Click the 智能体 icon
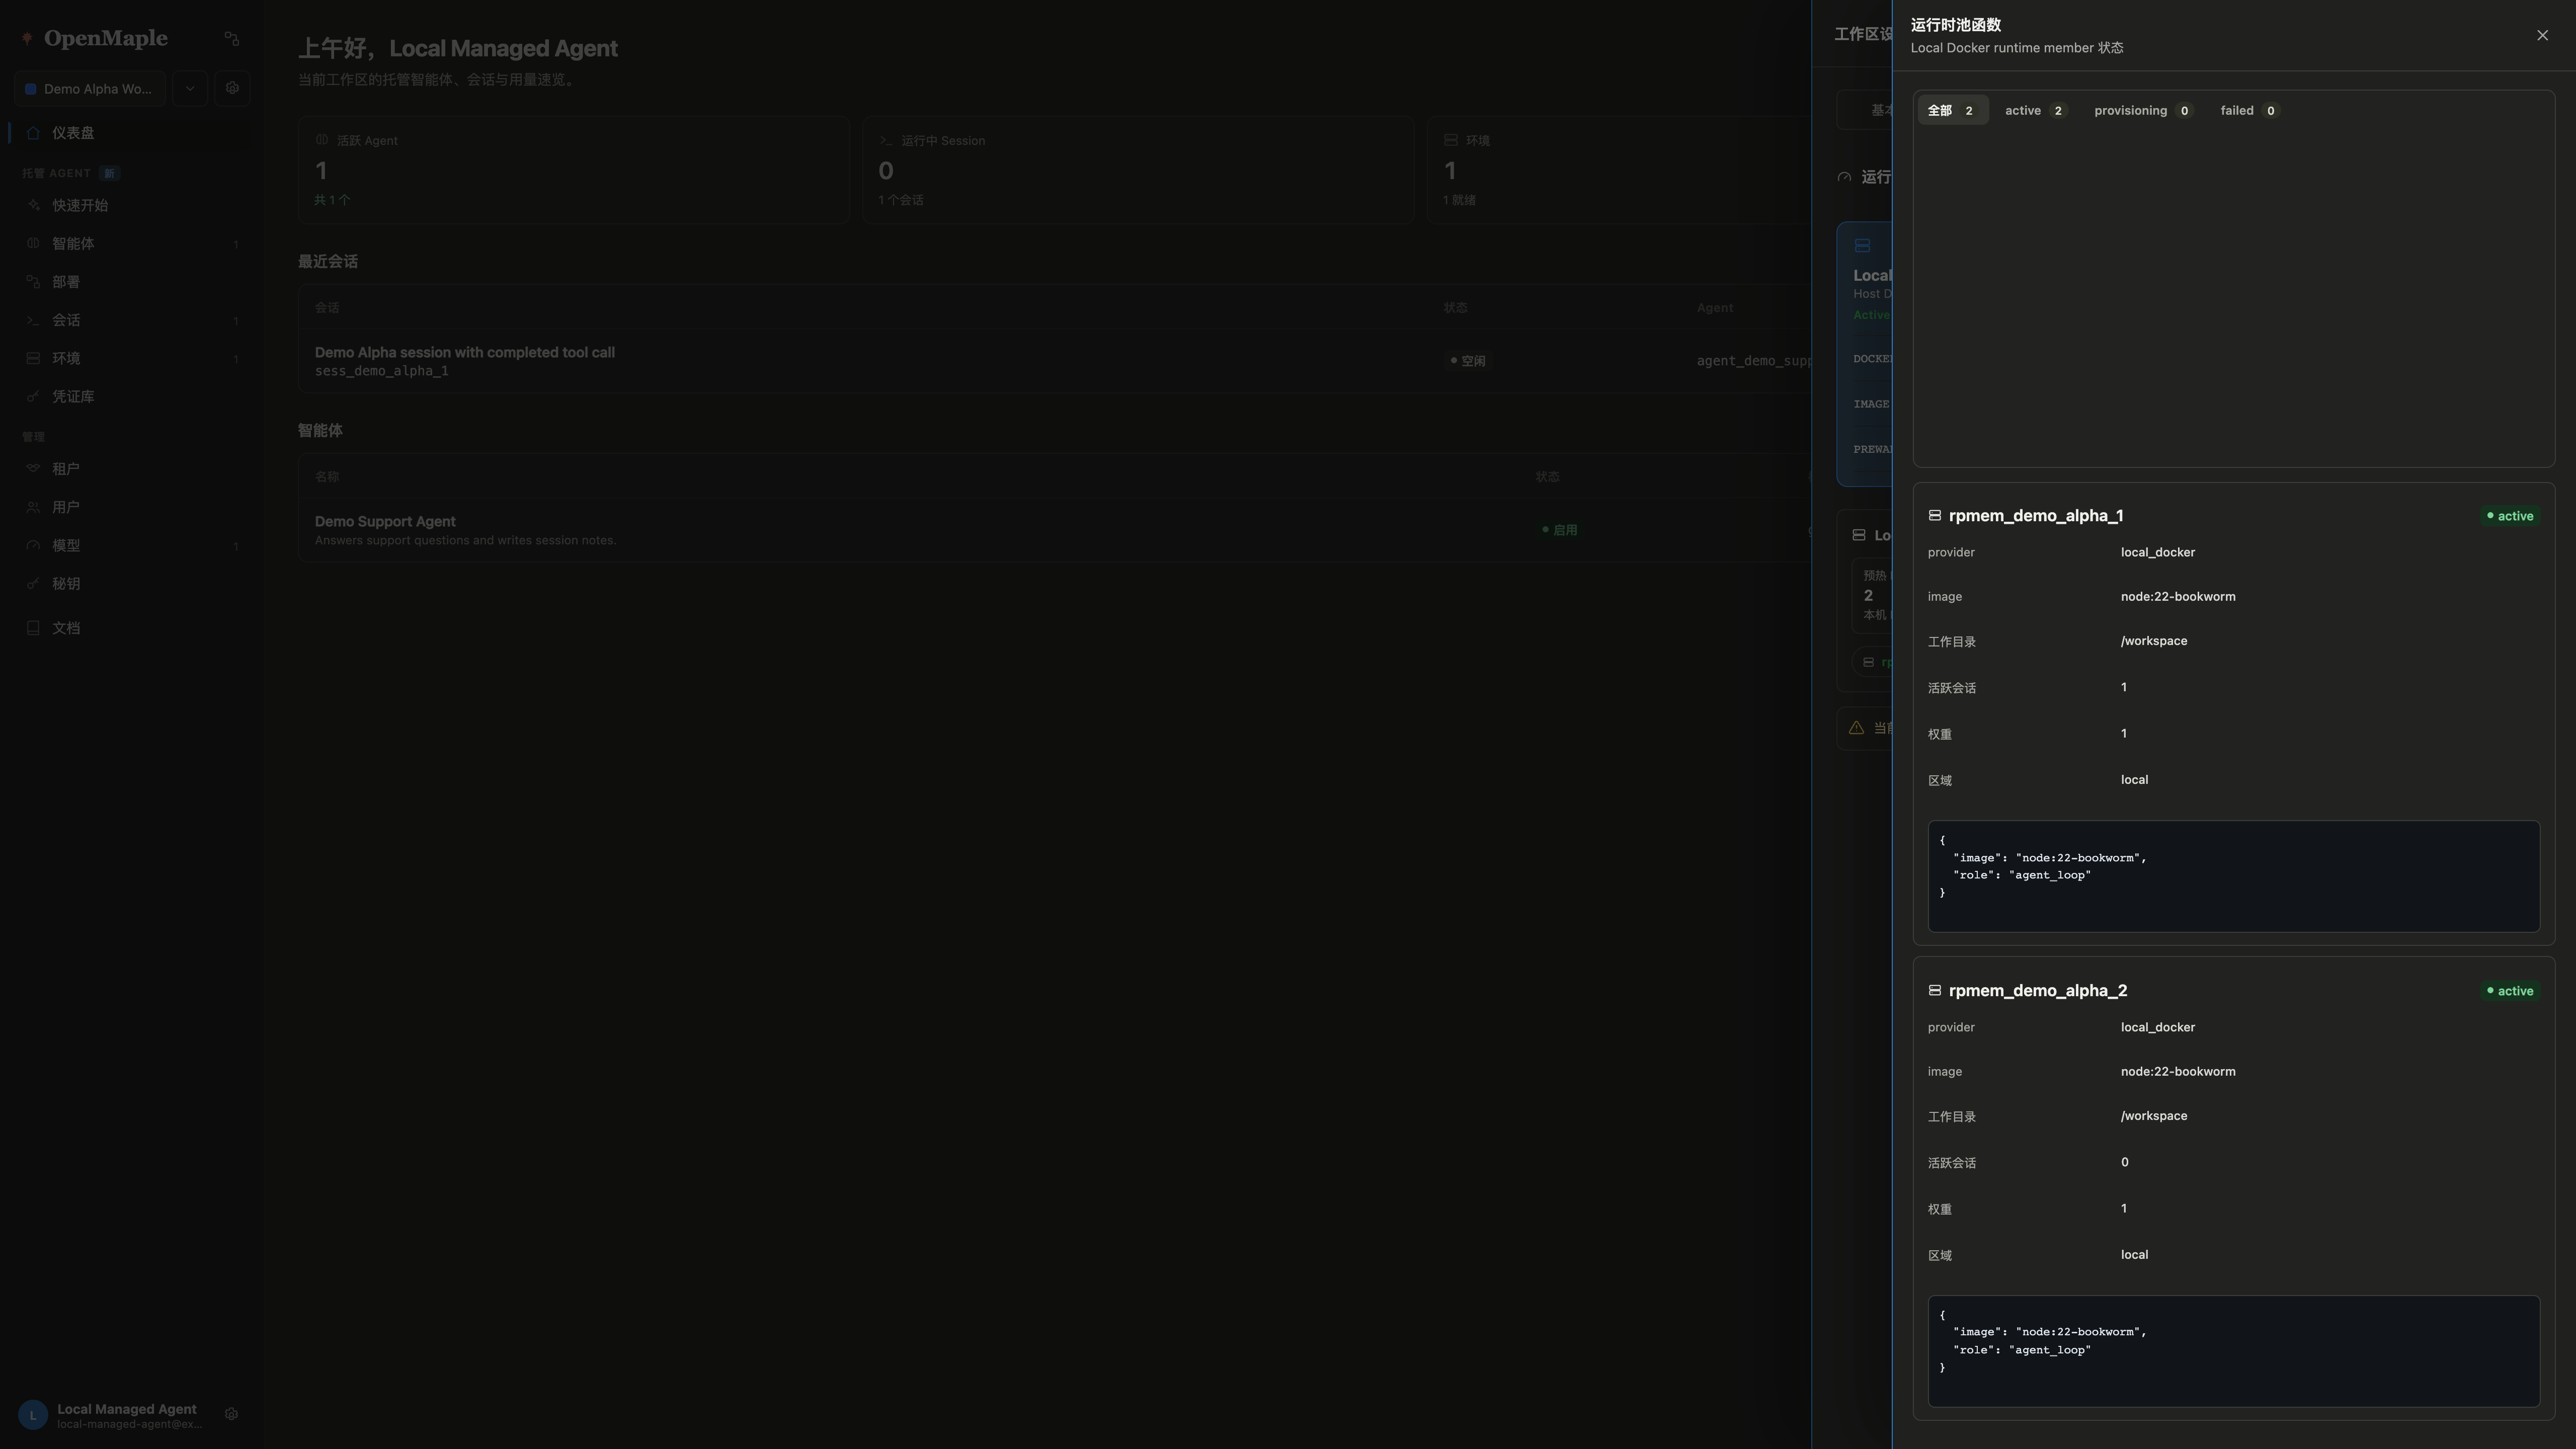This screenshot has height=1449, width=2576. (33, 244)
